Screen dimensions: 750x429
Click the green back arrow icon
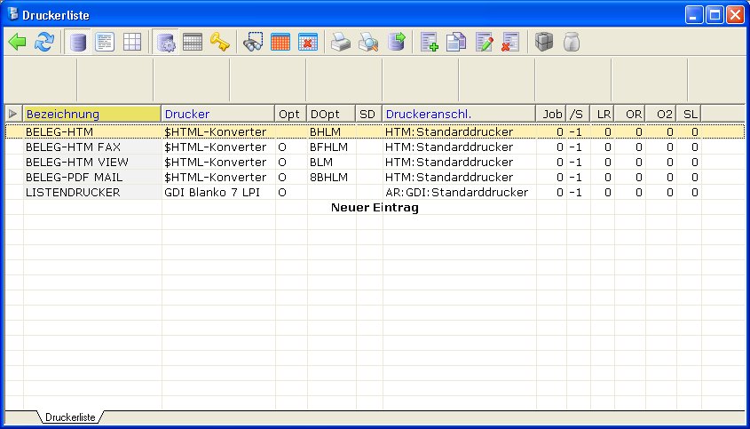(x=18, y=42)
